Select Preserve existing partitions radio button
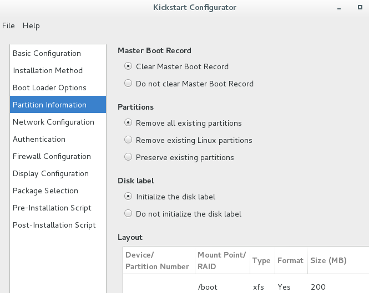Screen dimensions: 369x293 pyautogui.click(x=128, y=157)
